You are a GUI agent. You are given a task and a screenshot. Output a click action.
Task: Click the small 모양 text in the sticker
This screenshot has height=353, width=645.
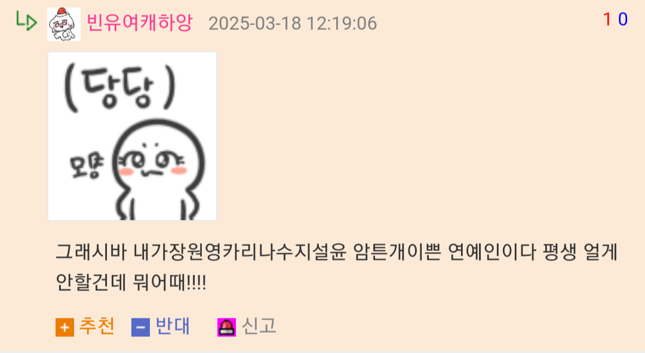(87, 167)
